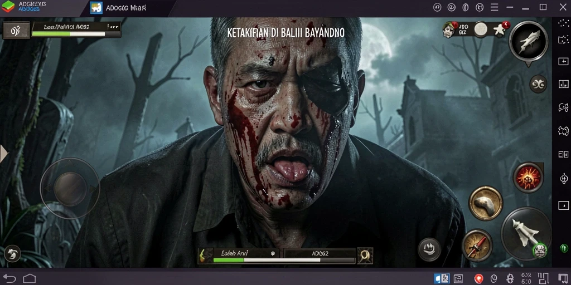571x285 pixels.
Task: Open the skull-face avatar with the red badge
Action: [x=450, y=30]
